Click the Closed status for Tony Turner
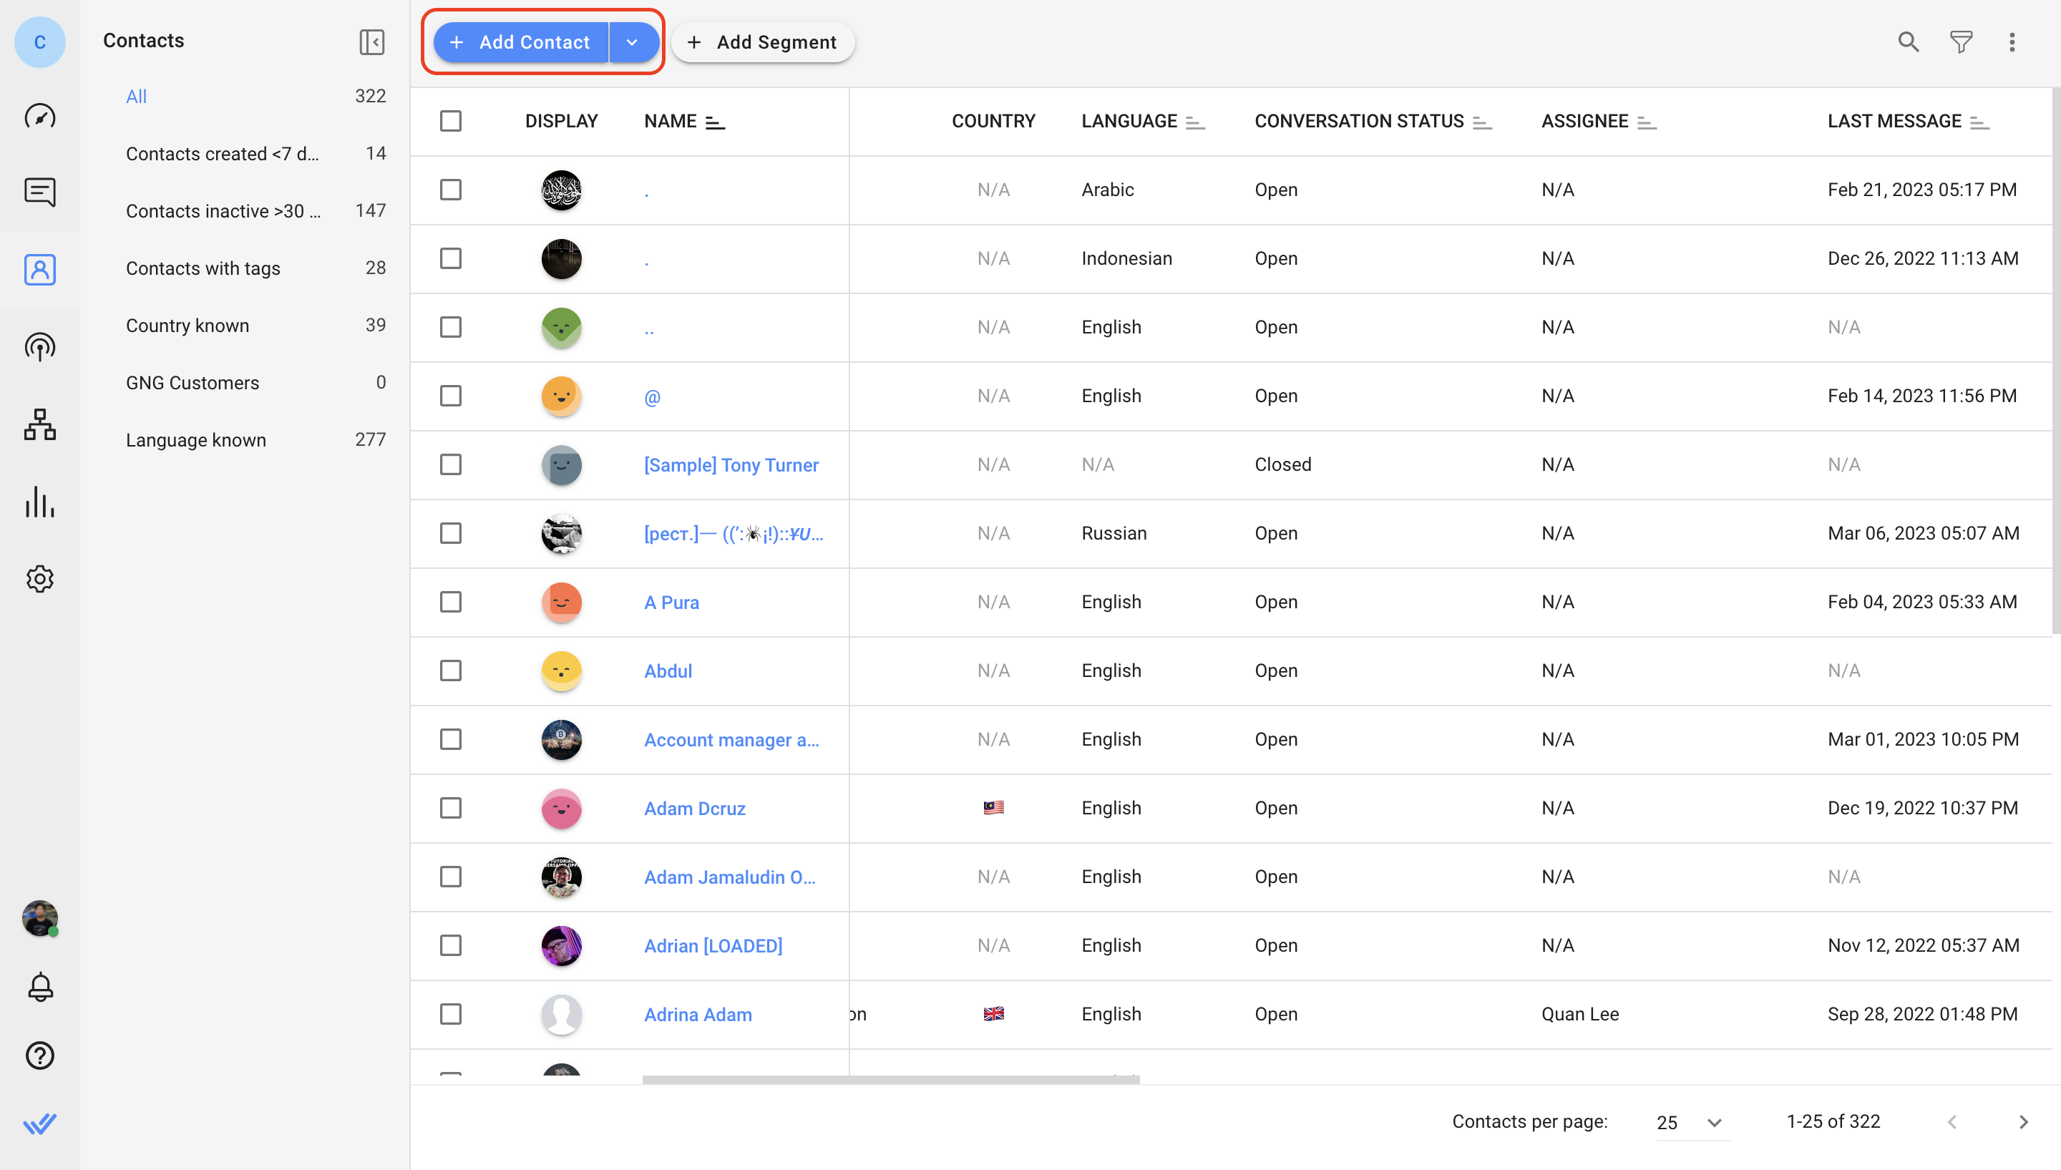The image size is (2061, 1170). click(1282, 464)
